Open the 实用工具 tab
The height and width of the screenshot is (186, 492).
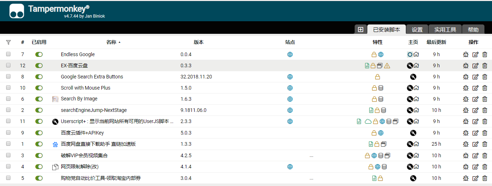(445, 30)
